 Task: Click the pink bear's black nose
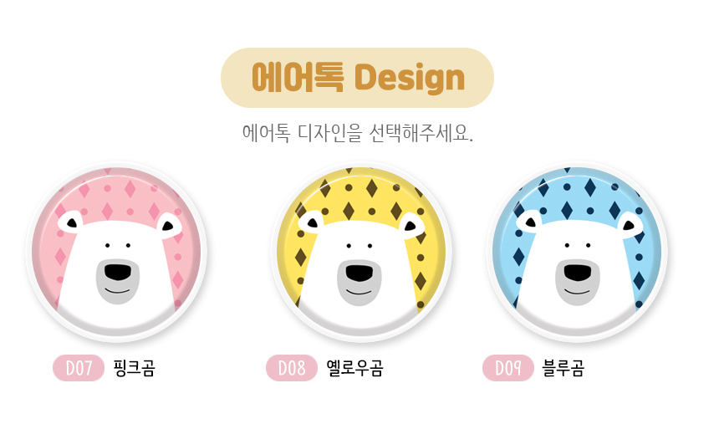[118, 272]
